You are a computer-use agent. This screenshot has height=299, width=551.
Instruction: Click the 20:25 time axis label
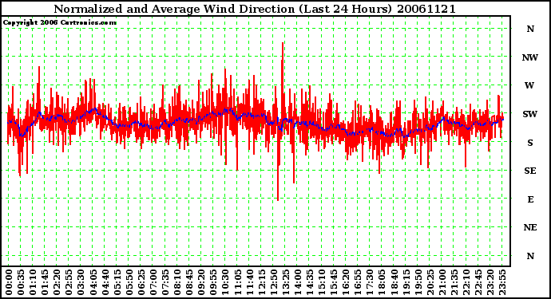click(x=430, y=282)
